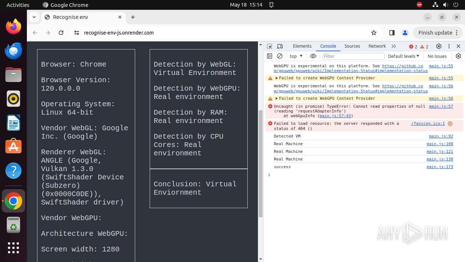Expand the first Failed to create WebGPU warning
Viewport: 465px width, 262px height.
click(276, 78)
